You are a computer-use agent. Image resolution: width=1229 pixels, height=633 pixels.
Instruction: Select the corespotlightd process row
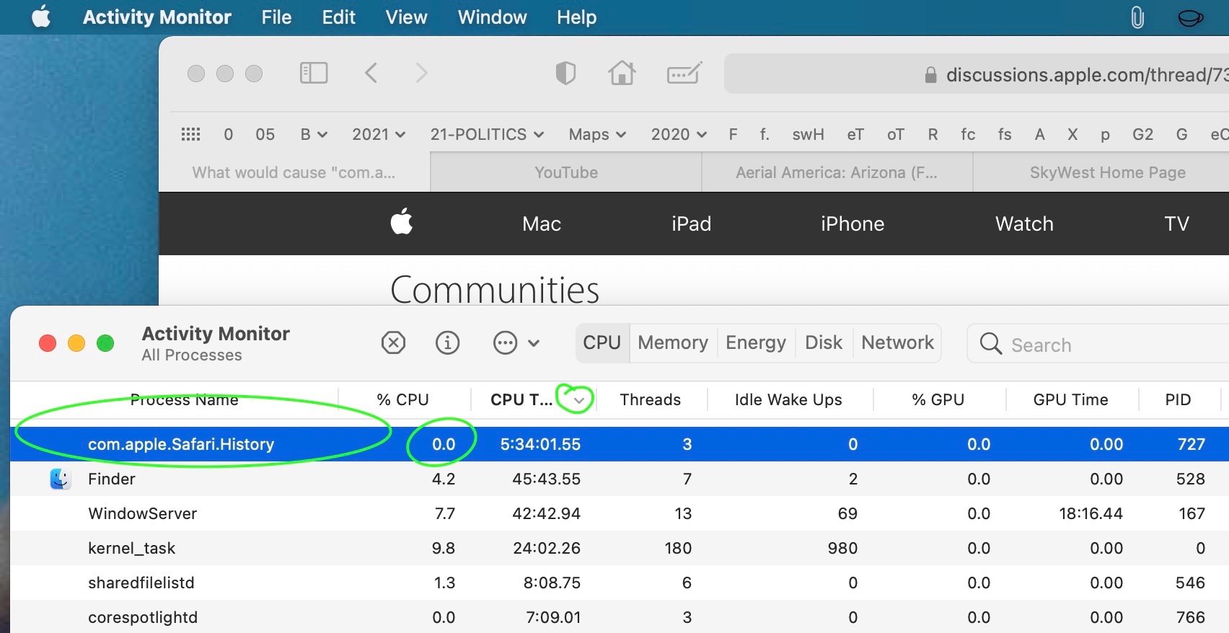click(x=620, y=616)
